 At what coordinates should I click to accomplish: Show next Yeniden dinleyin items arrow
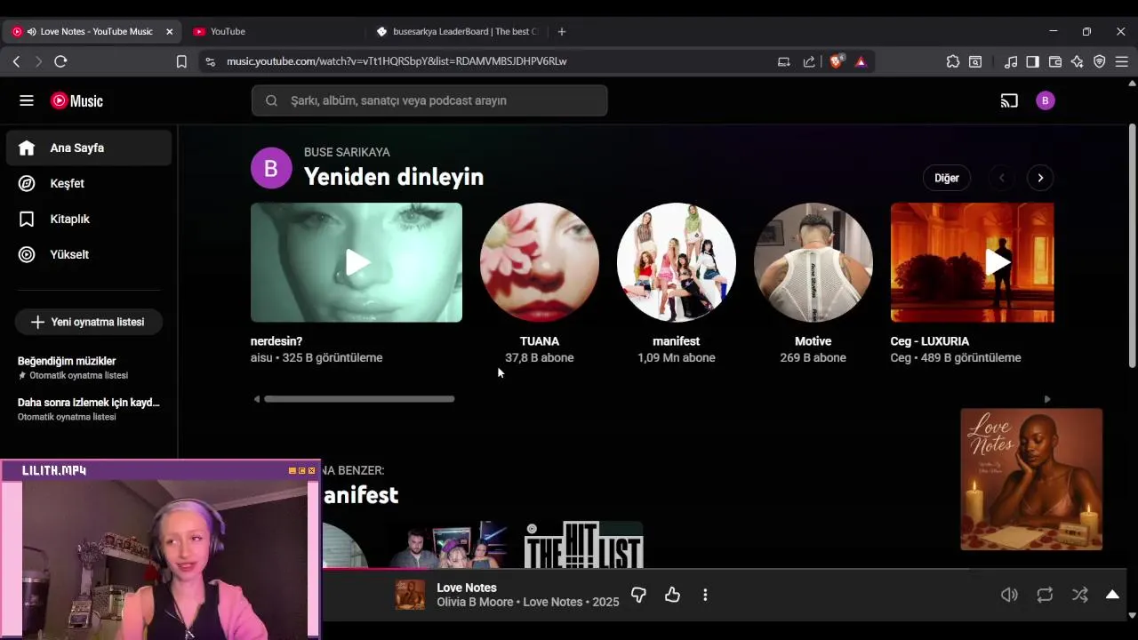pos(1040,178)
